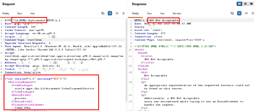Click the HTTP/1.1 406 status line
Image resolution: width=254 pixels, height=111 pixels.
[156, 20]
